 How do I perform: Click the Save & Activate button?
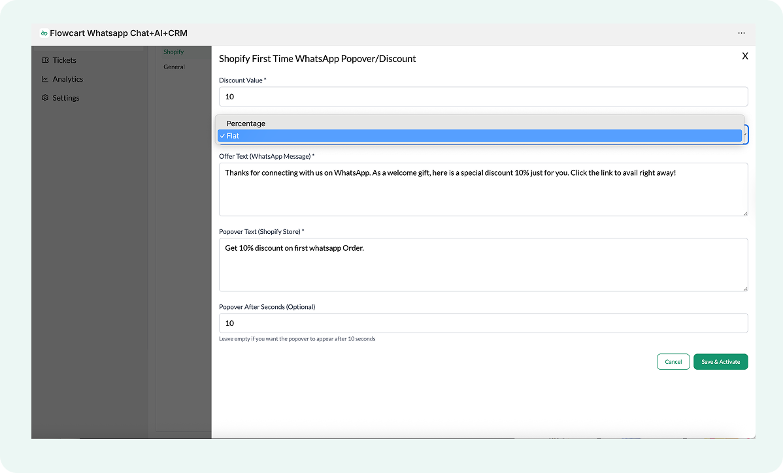(x=720, y=362)
